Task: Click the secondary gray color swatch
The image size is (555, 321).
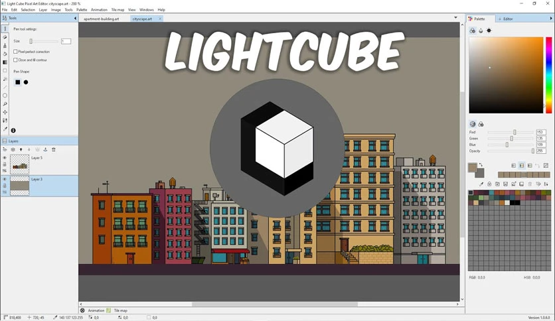Action: (x=480, y=173)
